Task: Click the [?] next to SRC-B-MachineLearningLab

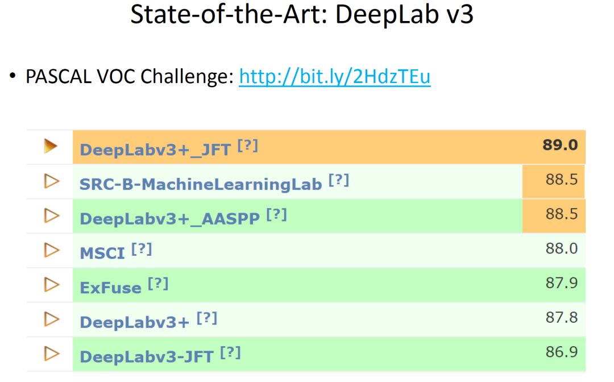Action: [339, 181]
